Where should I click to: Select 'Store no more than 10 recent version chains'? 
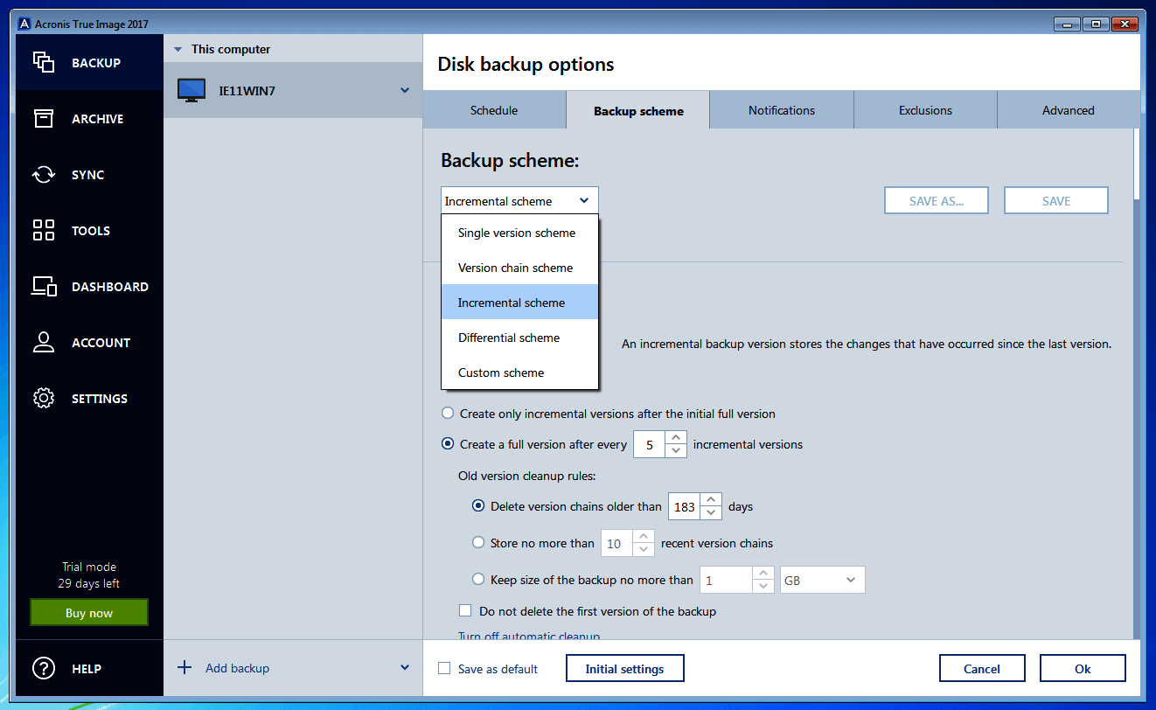(478, 542)
